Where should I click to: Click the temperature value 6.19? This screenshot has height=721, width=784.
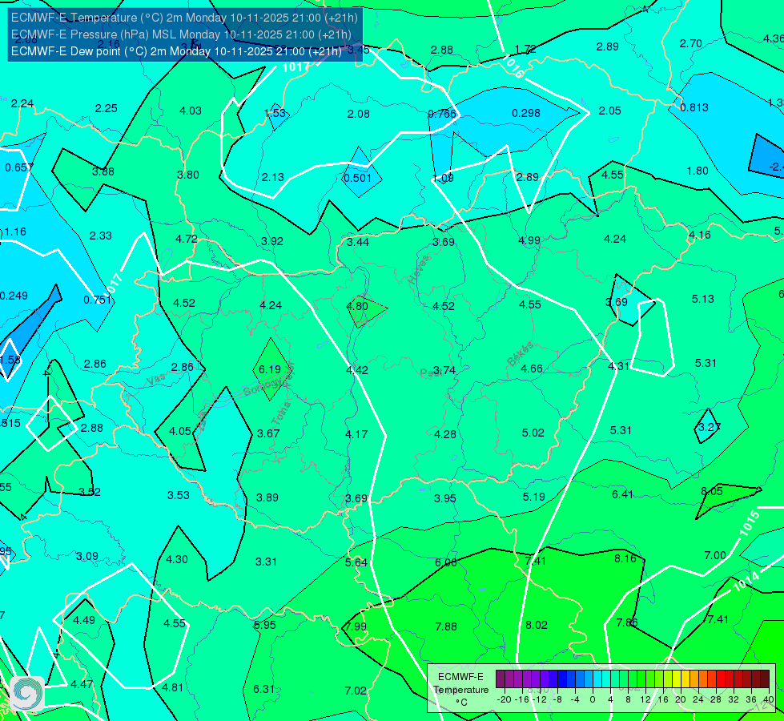pos(270,369)
